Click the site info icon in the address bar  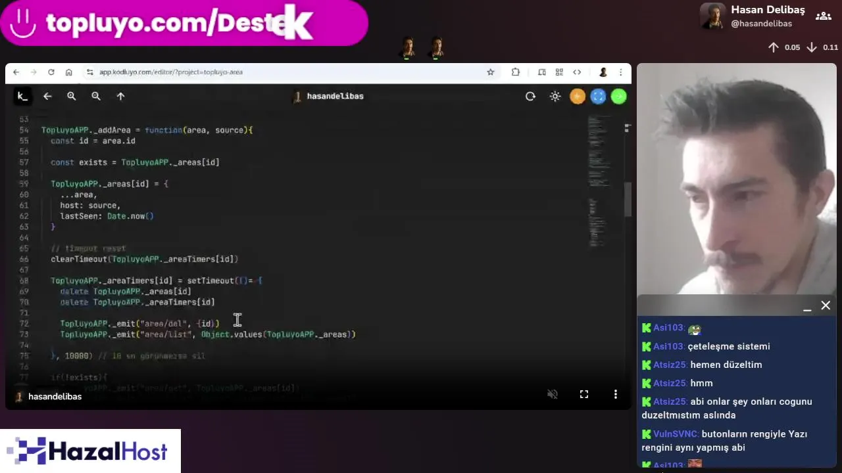click(x=89, y=72)
